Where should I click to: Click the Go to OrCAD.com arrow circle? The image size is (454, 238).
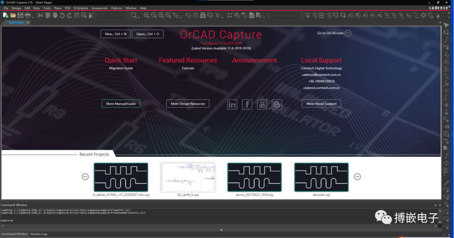point(348,33)
